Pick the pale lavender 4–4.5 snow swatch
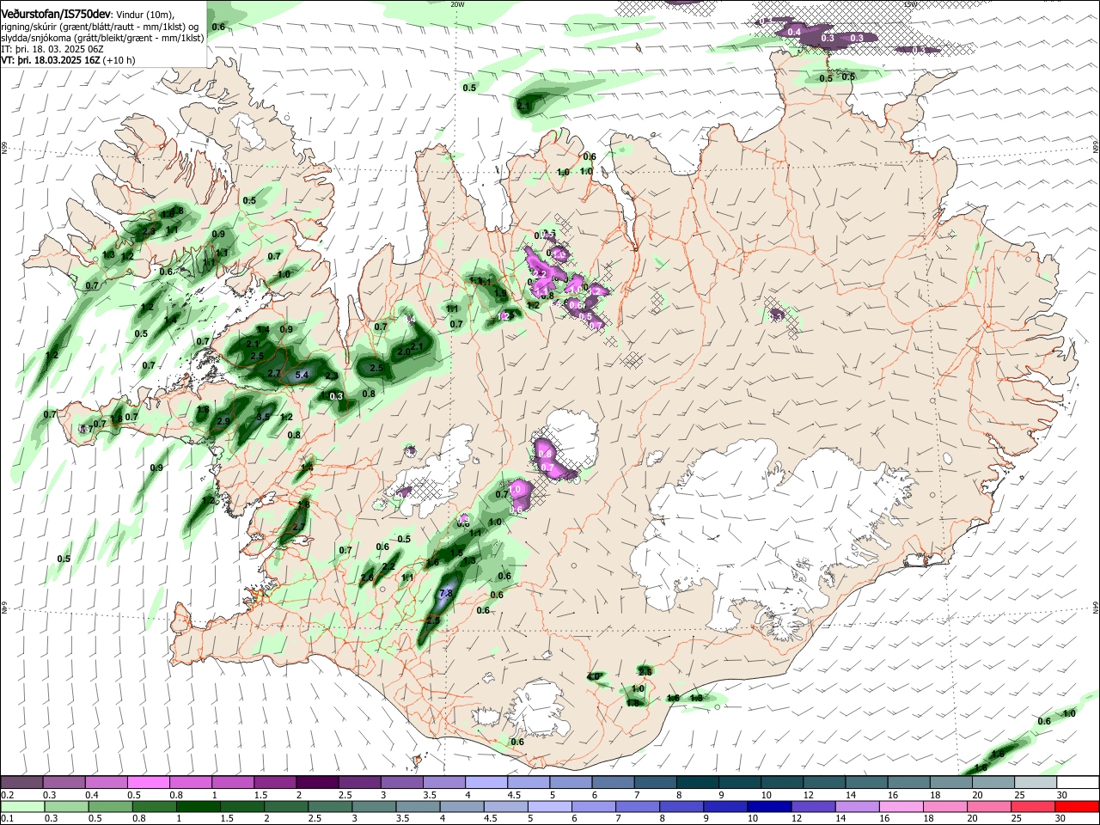This screenshot has height=825, width=1100. coord(486,783)
